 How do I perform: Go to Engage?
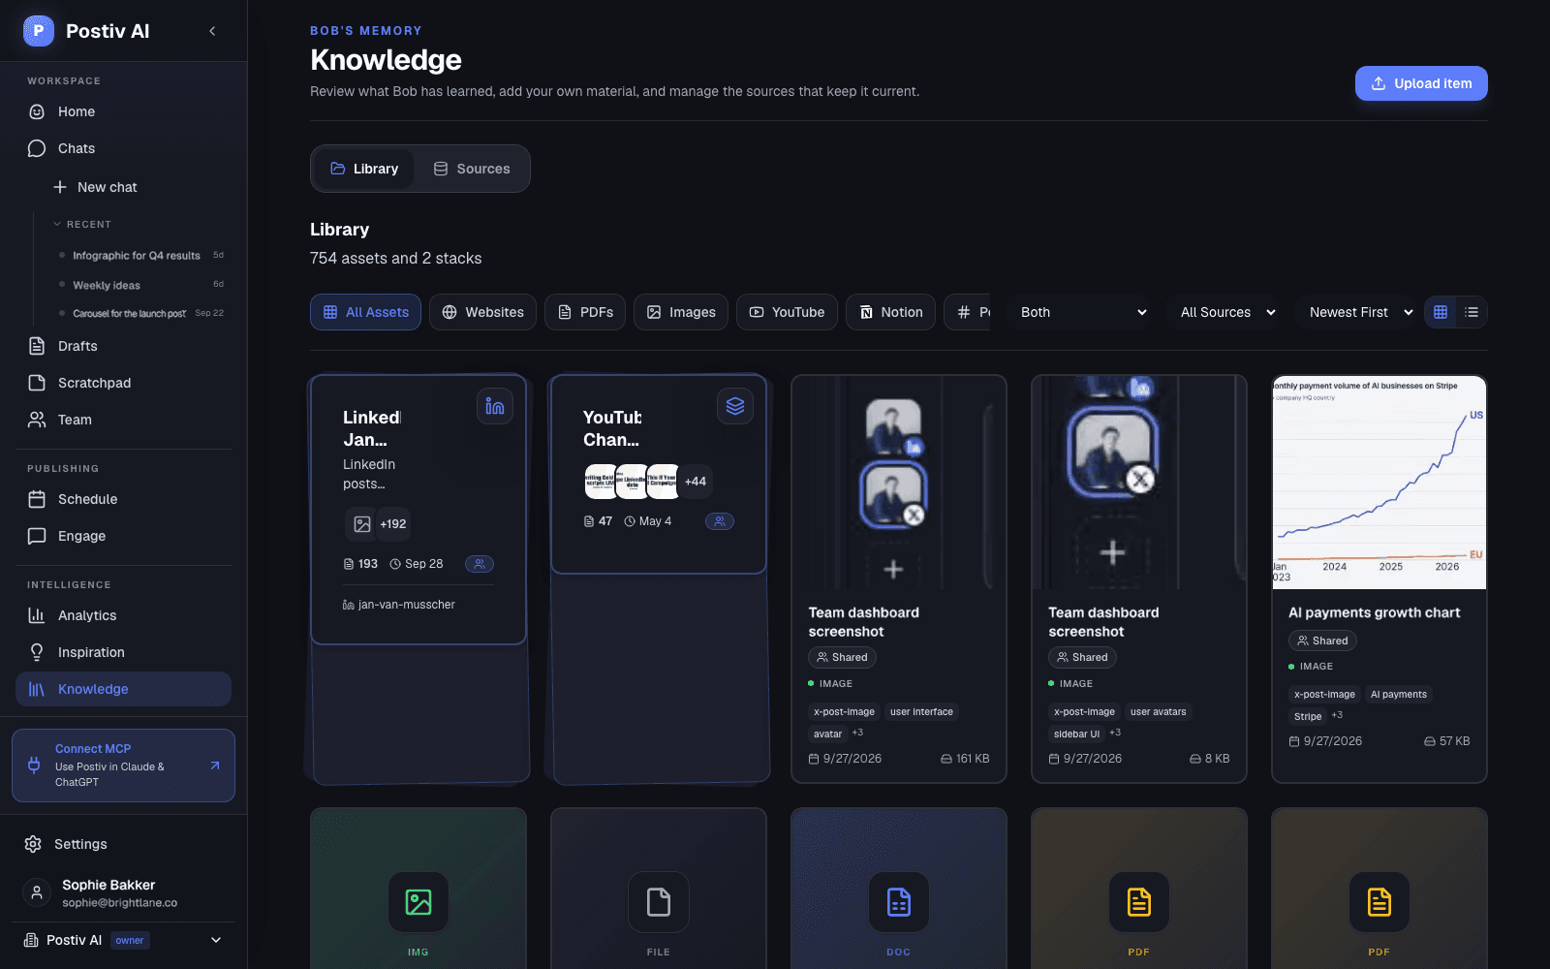123,536
